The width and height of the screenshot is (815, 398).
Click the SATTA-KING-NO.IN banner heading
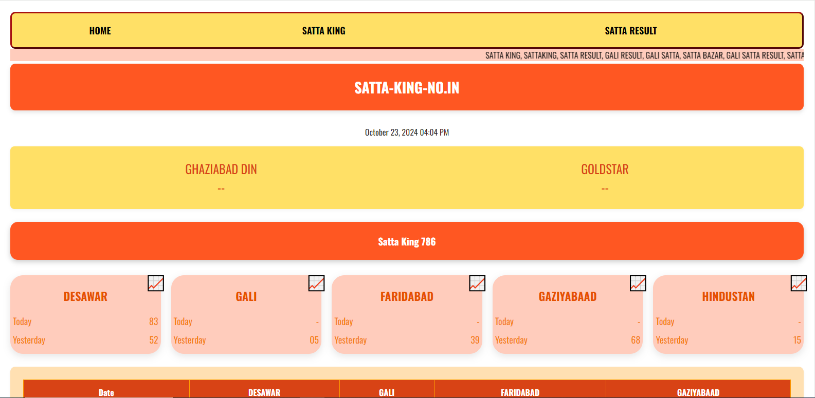pos(407,88)
